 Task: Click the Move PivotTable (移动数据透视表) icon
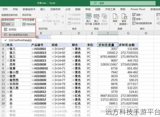pyautogui.click(x=134, y=23)
